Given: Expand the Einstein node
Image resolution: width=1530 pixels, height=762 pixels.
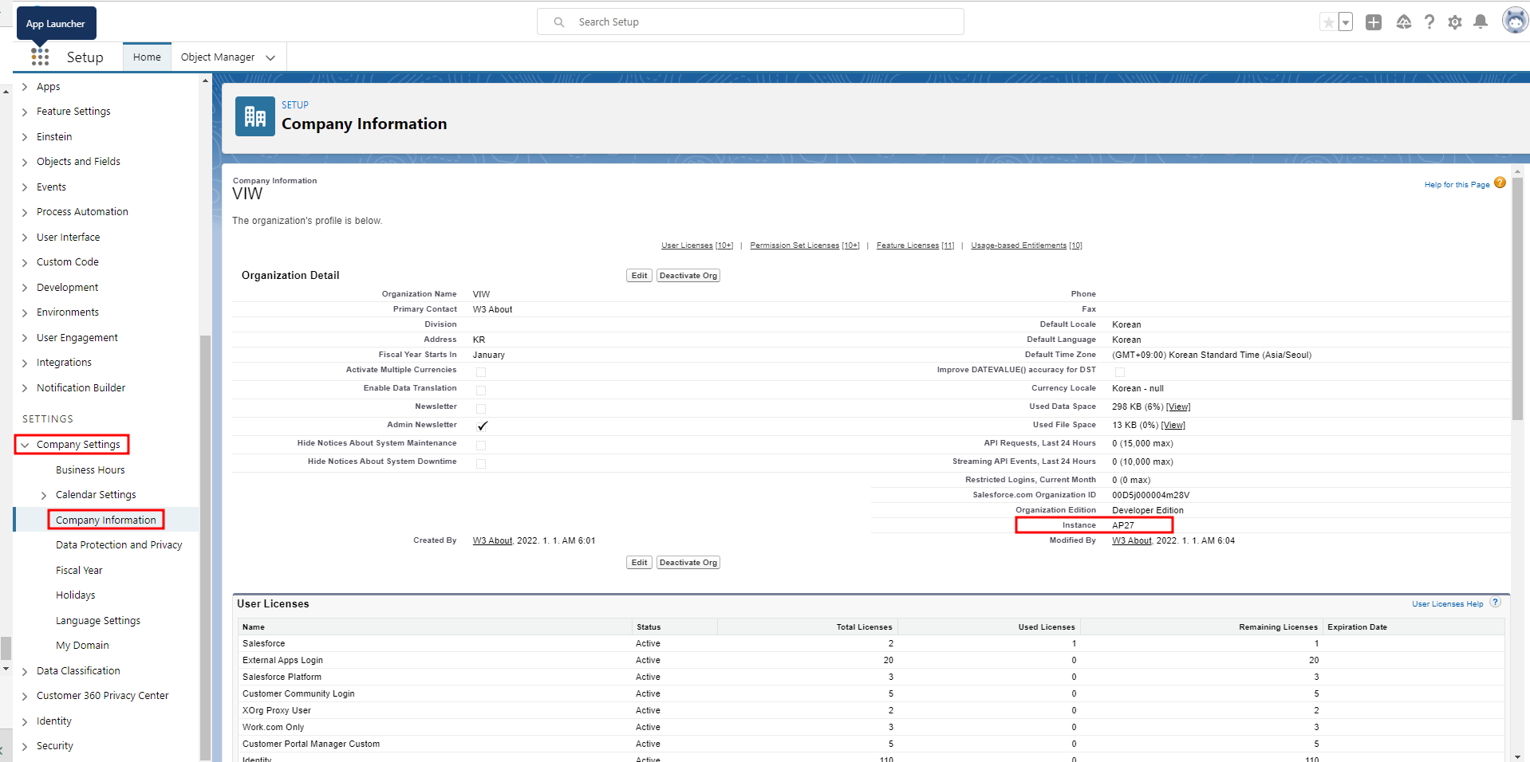Looking at the screenshot, I should (x=25, y=137).
